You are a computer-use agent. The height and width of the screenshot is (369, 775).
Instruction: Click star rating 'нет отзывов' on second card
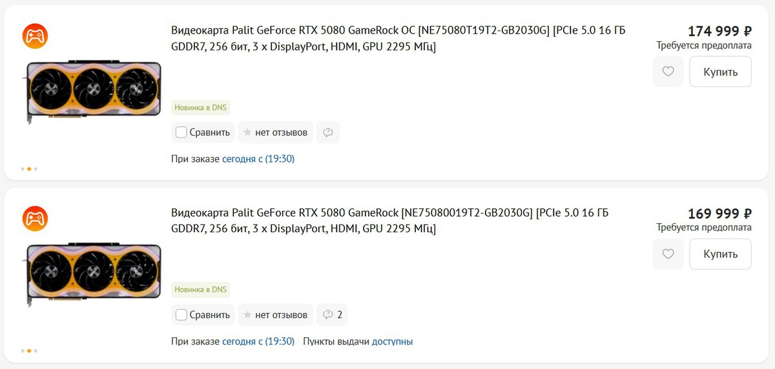(x=275, y=315)
